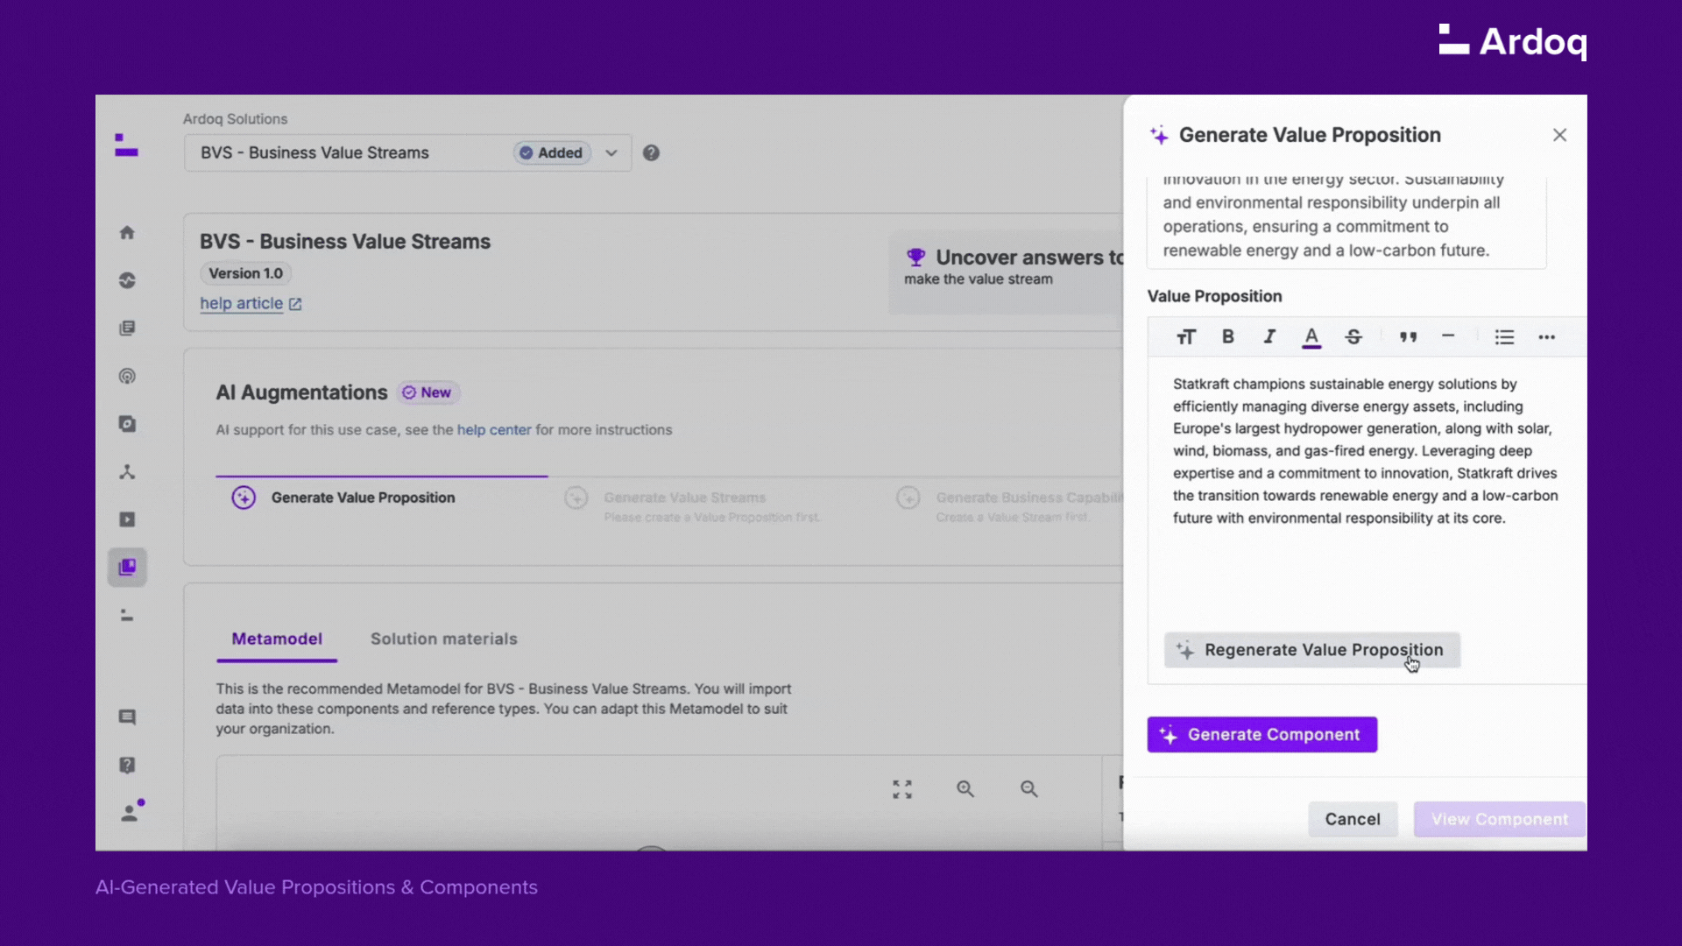The height and width of the screenshot is (946, 1682).
Task: Insert horizontal divider line icon
Action: [x=1448, y=336]
